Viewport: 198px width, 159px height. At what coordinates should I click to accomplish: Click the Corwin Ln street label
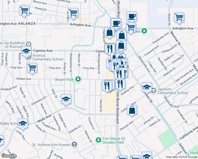pyautogui.click(x=91, y=123)
